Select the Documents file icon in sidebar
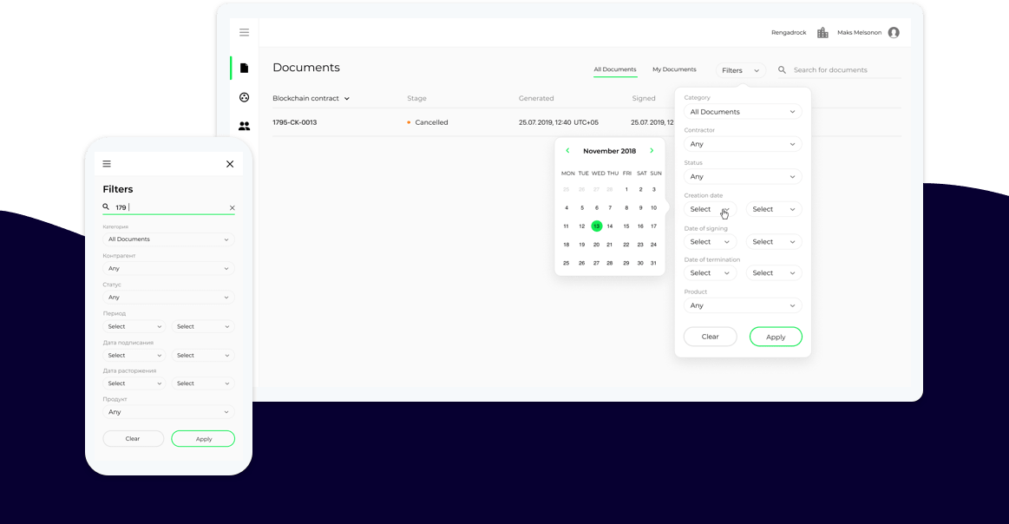Screen dimensions: 1009x524 click(x=244, y=68)
